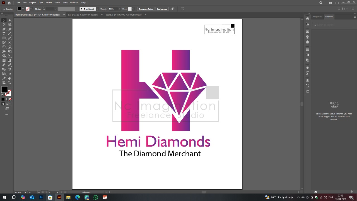Image resolution: width=357 pixels, height=201 pixels.
Task: Click the Document Setup button
Action: click(146, 9)
